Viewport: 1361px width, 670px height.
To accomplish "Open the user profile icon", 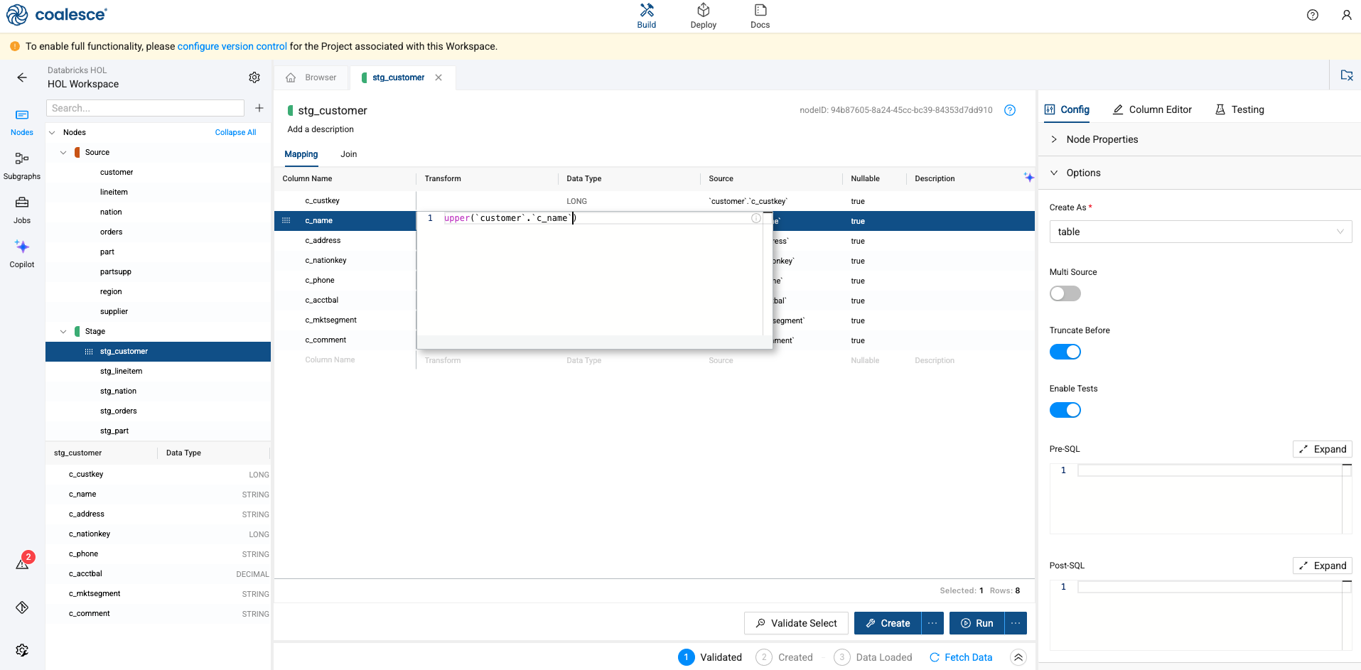I will (1346, 15).
